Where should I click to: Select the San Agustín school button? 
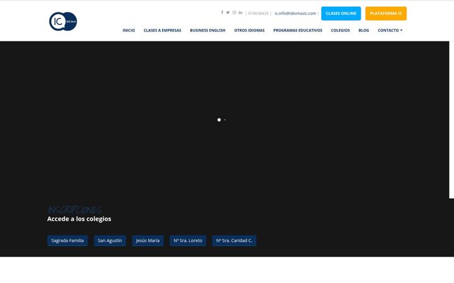point(110,240)
